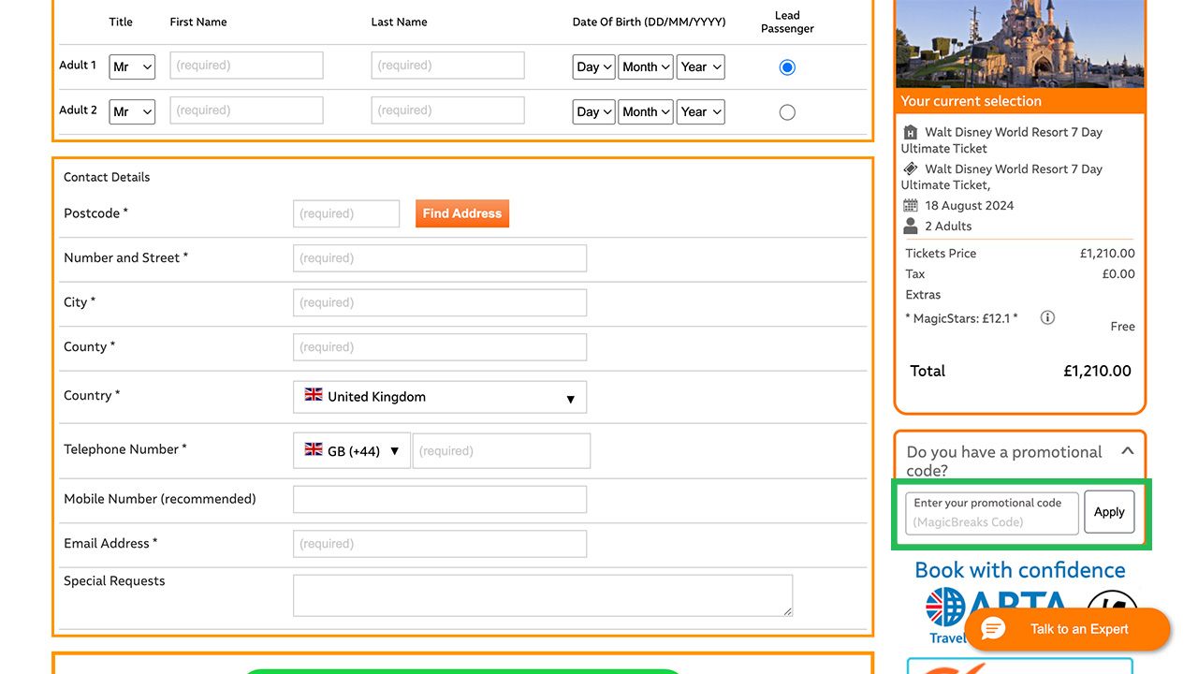Click Adult 2 Last Name field
The height and width of the screenshot is (674, 1198).
coord(447,110)
